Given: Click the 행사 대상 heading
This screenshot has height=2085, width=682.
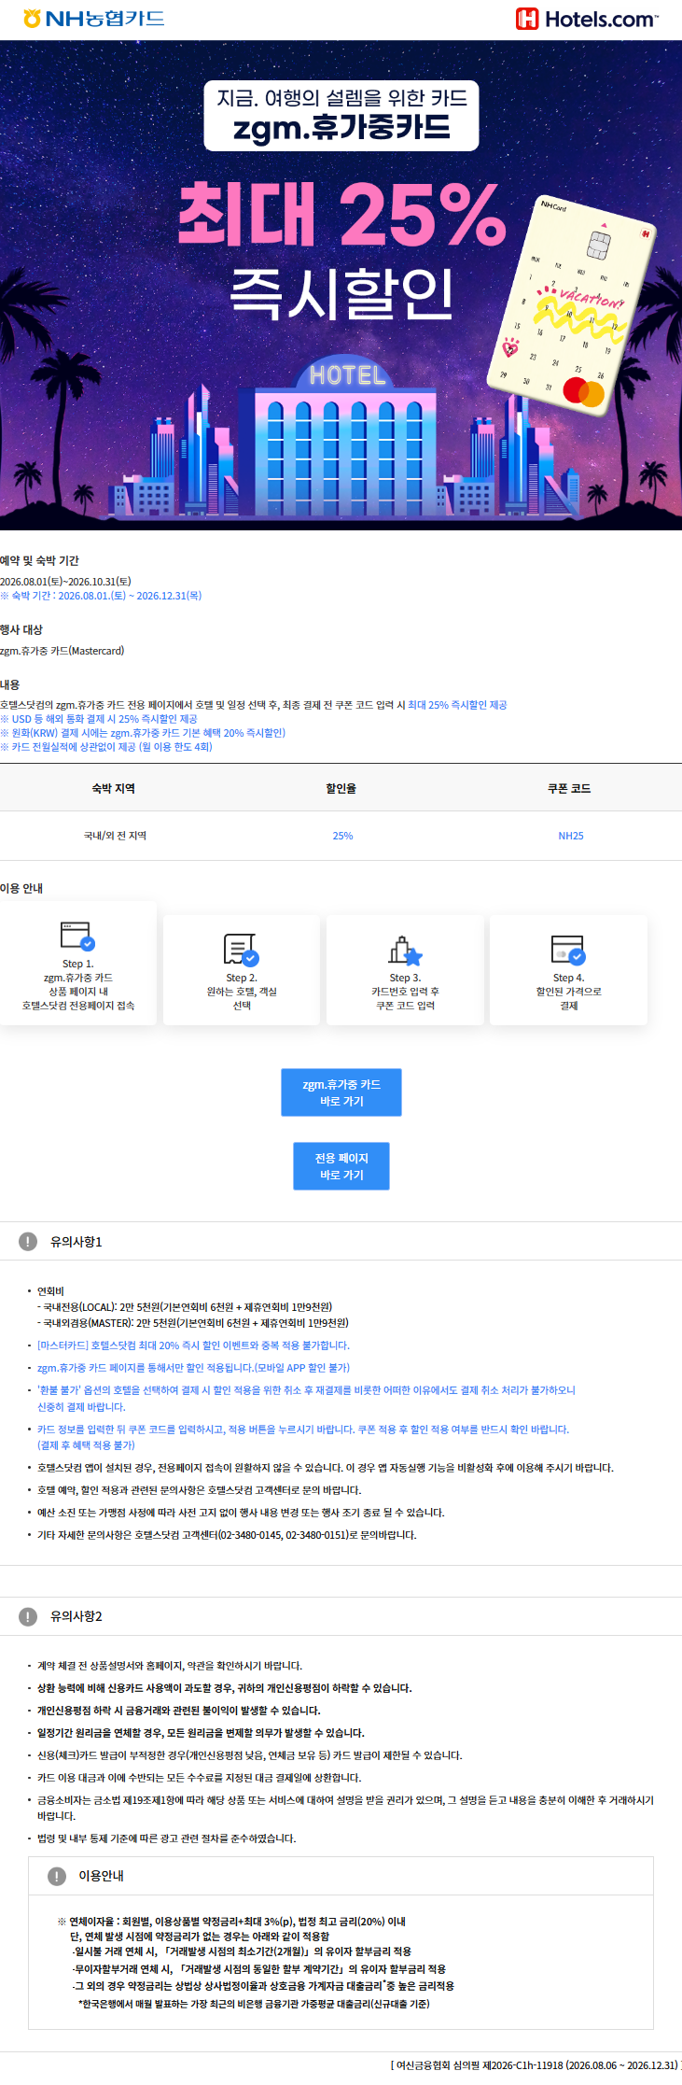Looking at the screenshot, I should (21, 629).
